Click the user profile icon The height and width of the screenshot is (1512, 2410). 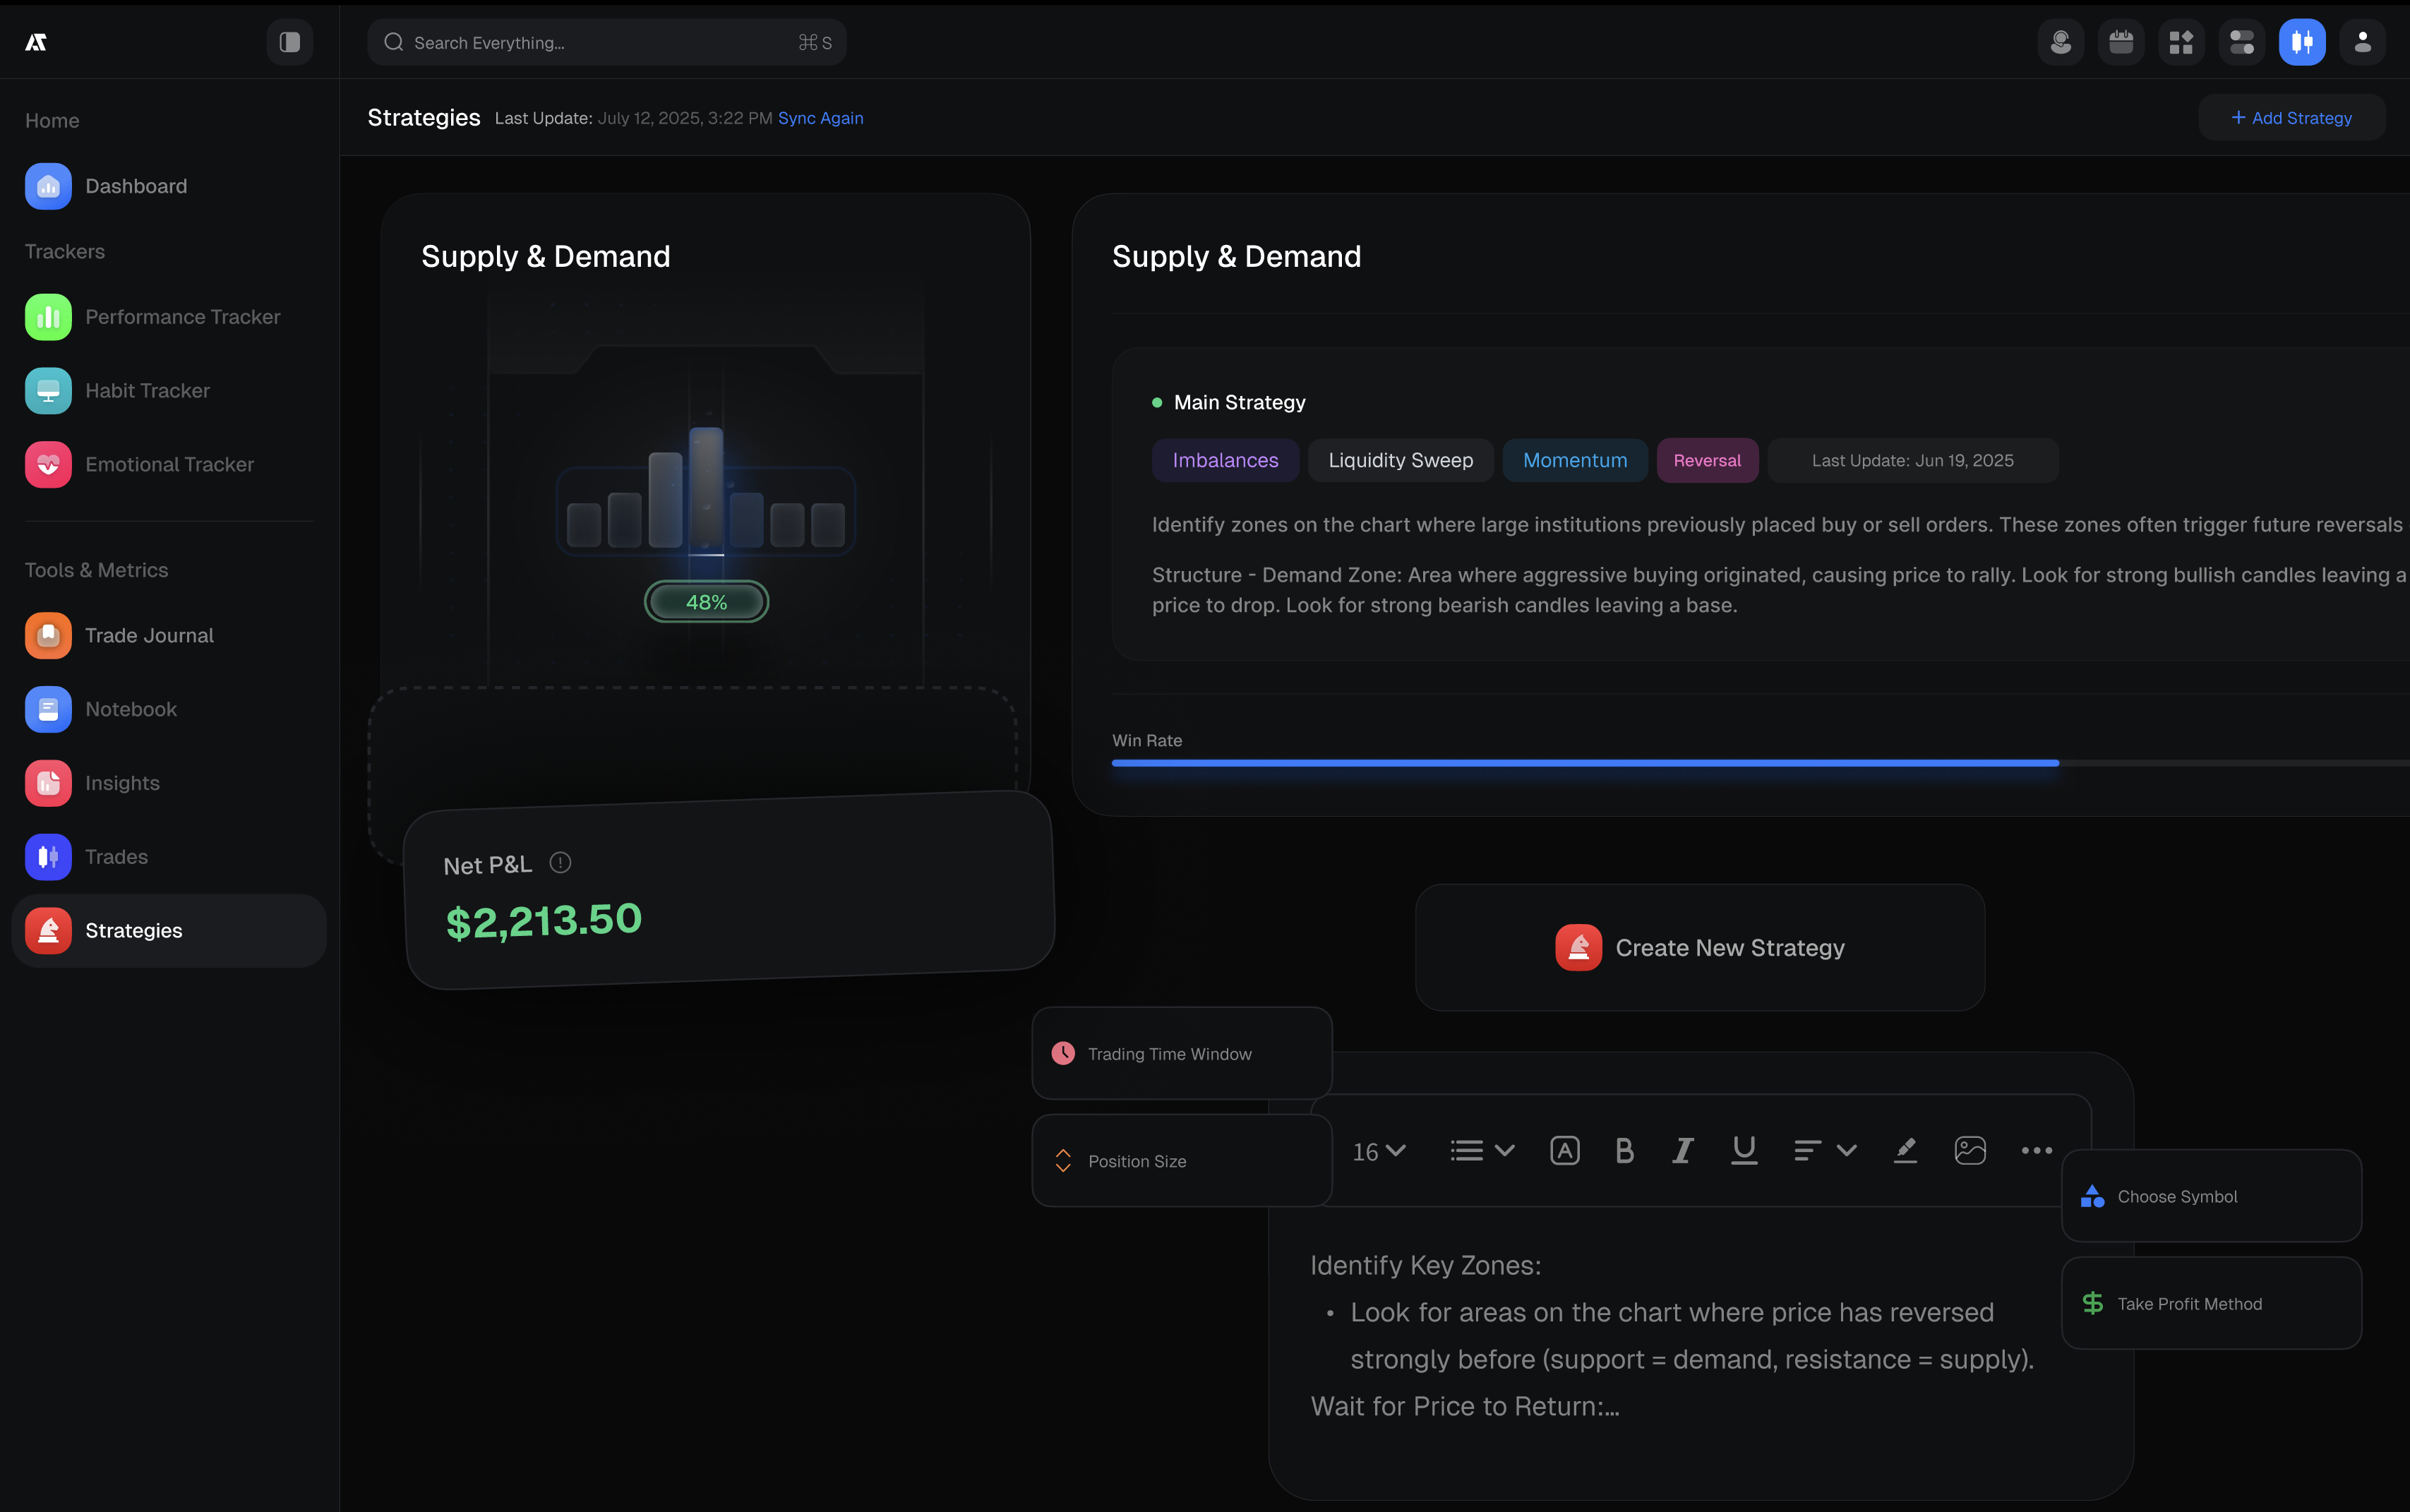[2362, 42]
